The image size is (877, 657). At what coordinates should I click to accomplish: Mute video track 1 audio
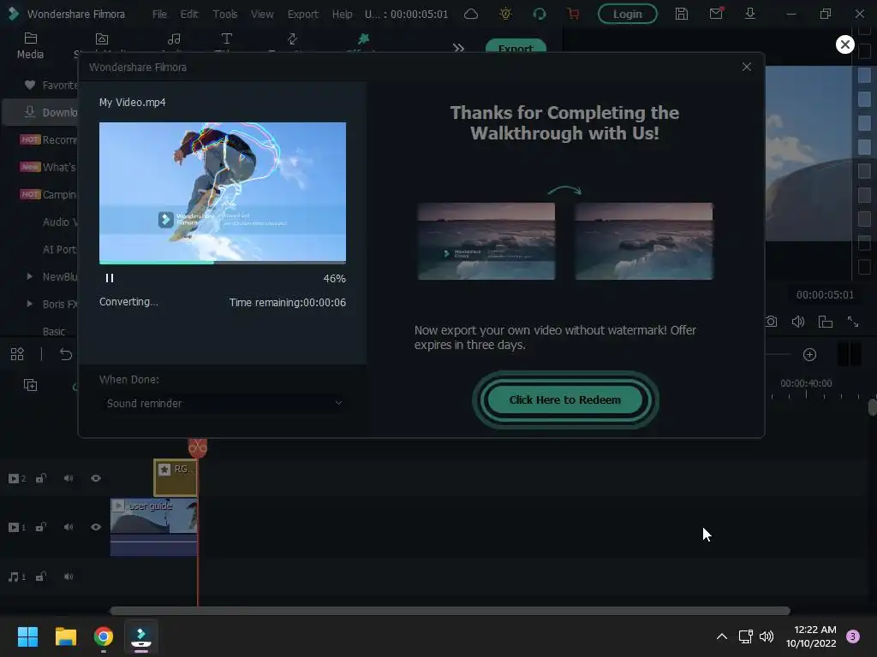pyautogui.click(x=69, y=527)
